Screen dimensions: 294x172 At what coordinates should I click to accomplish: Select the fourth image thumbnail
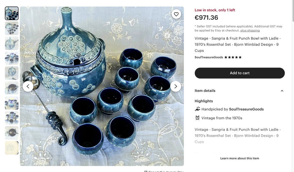tap(12, 58)
